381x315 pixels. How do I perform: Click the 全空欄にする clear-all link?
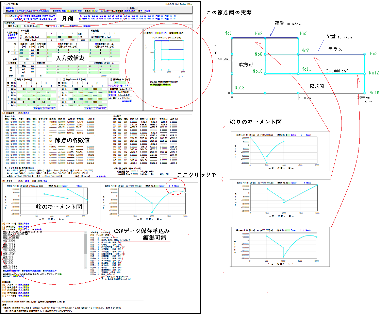tap(12, 35)
